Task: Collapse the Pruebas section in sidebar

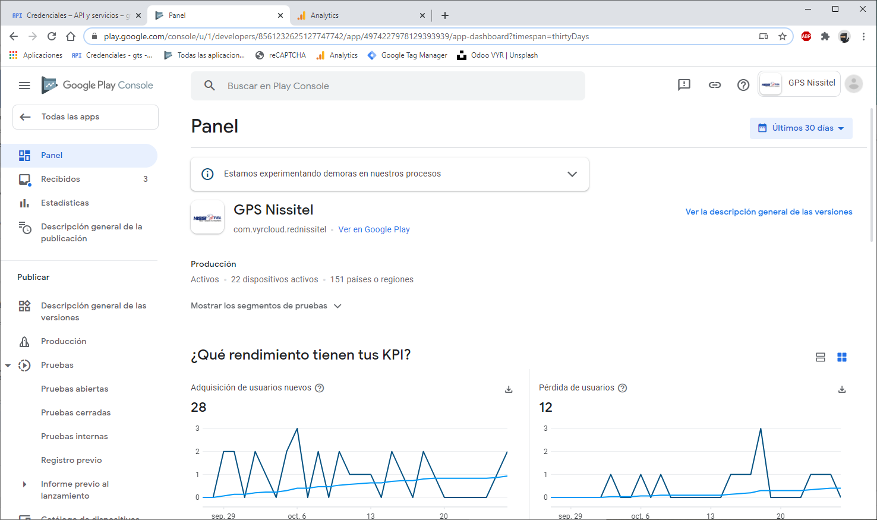Action: pyautogui.click(x=8, y=365)
